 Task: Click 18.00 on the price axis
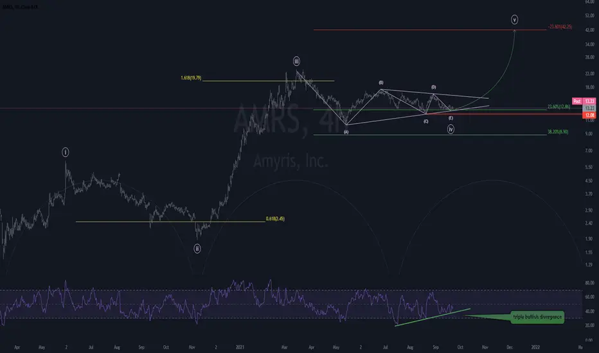[589, 87]
